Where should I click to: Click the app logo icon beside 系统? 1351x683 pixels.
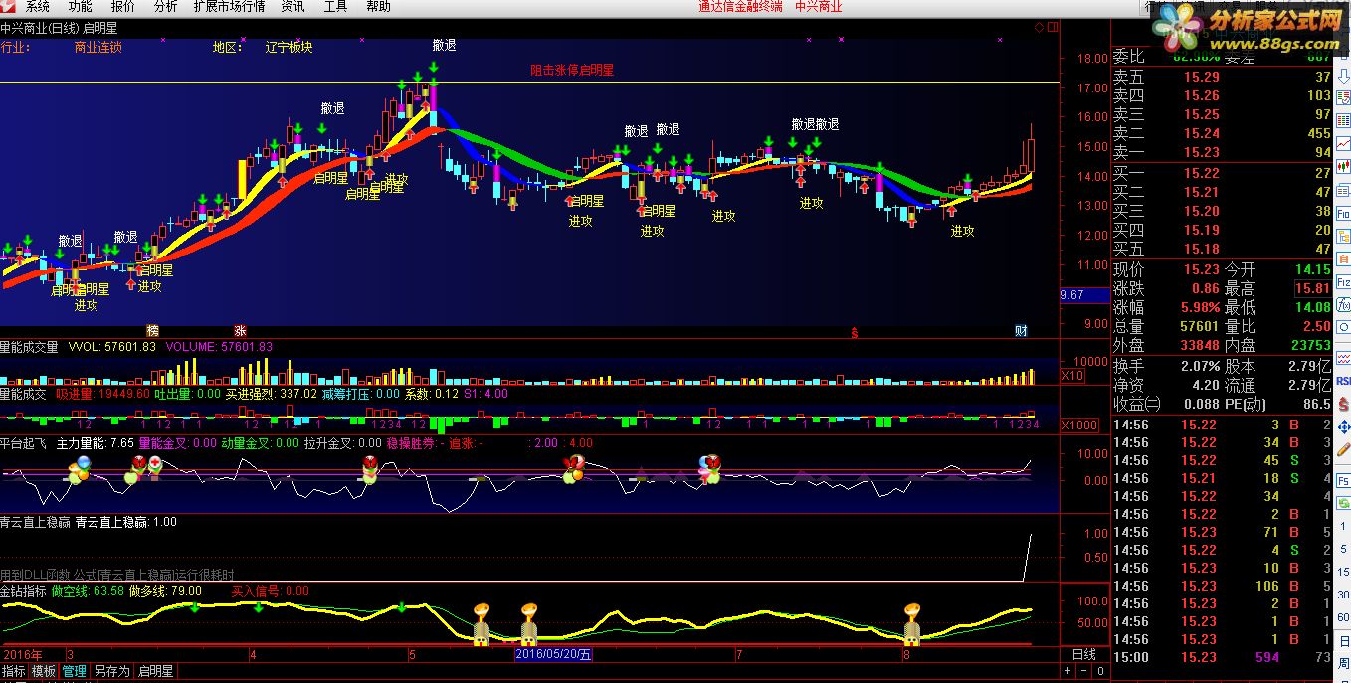coord(9,7)
